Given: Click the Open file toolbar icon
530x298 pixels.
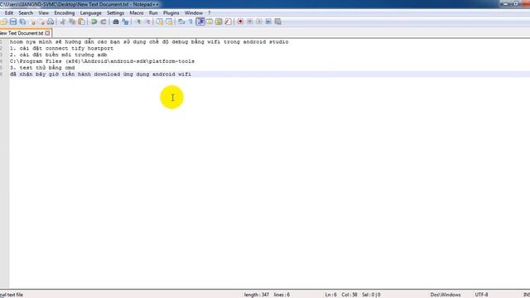Looking at the screenshot, I should 3,22.
